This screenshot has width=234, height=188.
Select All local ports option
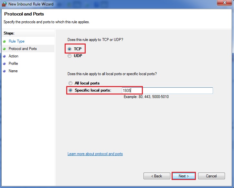pyautogui.click(x=70, y=83)
